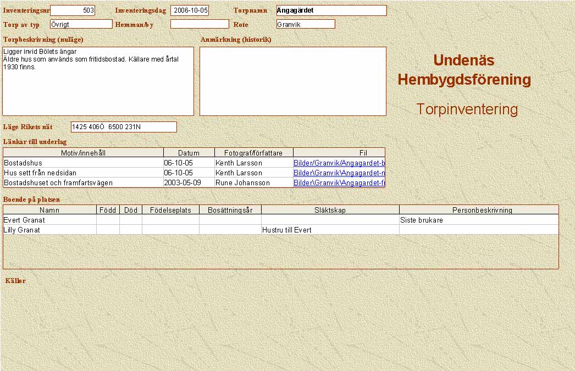Click the empty Anmärkning (historik) text box
Image resolution: width=575 pixels, height=371 pixels.
pos(292,81)
